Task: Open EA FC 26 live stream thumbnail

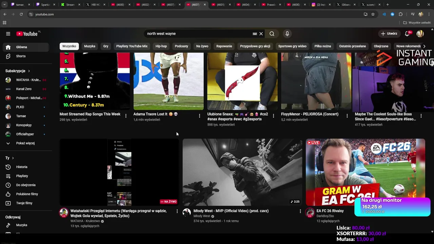Action: pyautogui.click(x=366, y=172)
